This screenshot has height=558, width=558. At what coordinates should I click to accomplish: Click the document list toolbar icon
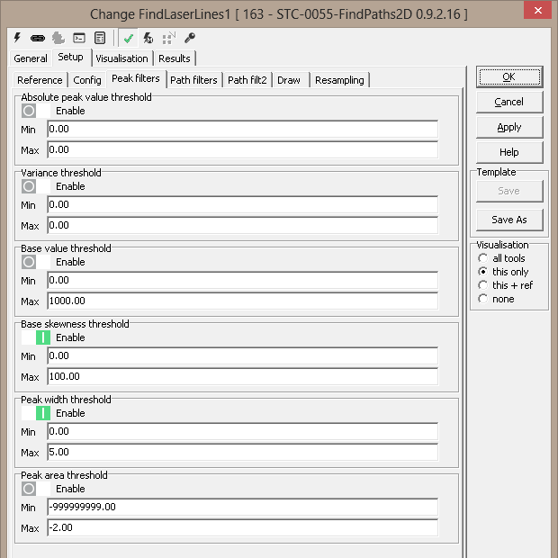point(99,38)
